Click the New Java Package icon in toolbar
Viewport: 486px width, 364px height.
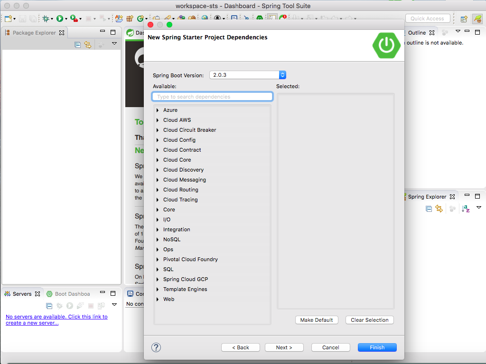(130, 18)
